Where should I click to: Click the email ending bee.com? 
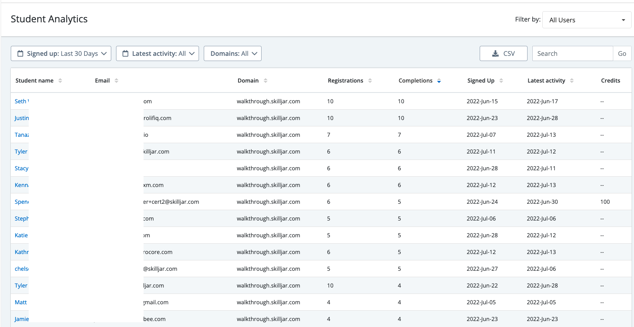click(x=155, y=319)
